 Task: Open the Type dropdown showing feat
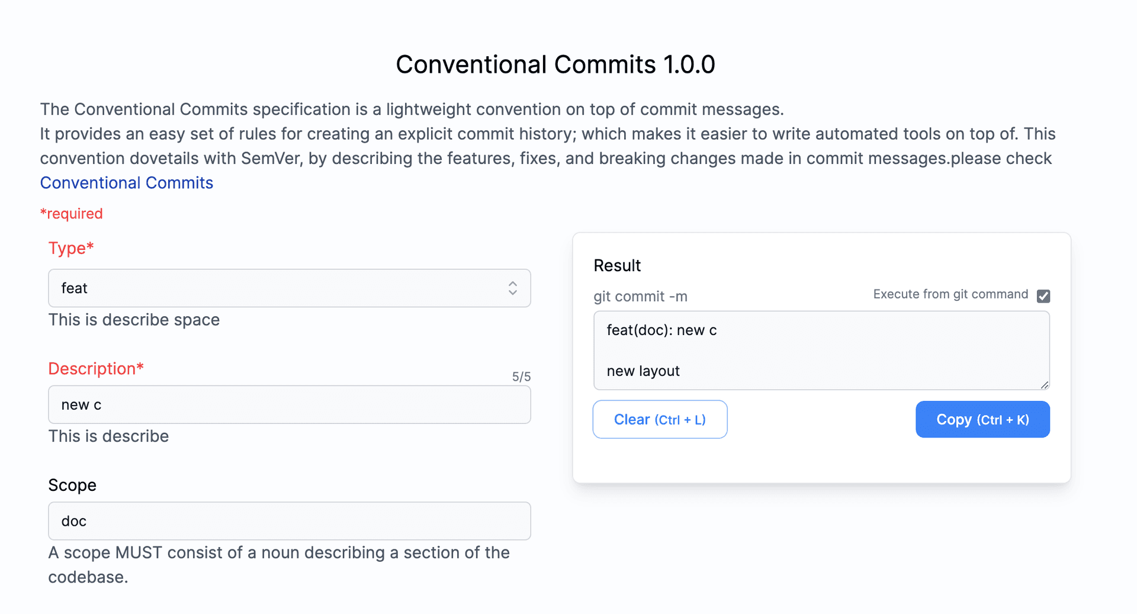coord(289,288)
